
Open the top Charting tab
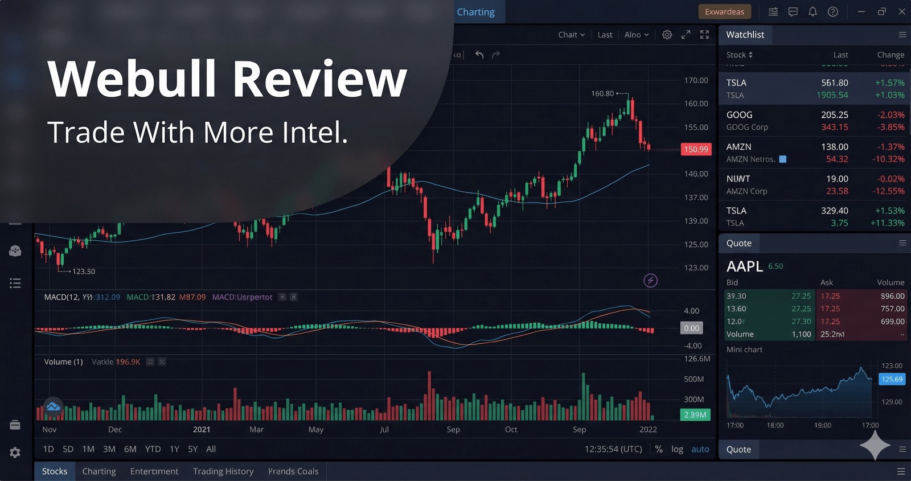[x=475, y=12]
